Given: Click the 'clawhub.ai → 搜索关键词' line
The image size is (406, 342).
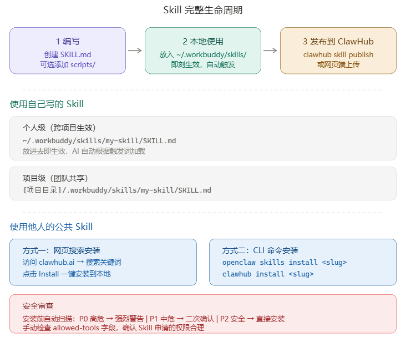Looking at the screenshot, I should [72, 262].
